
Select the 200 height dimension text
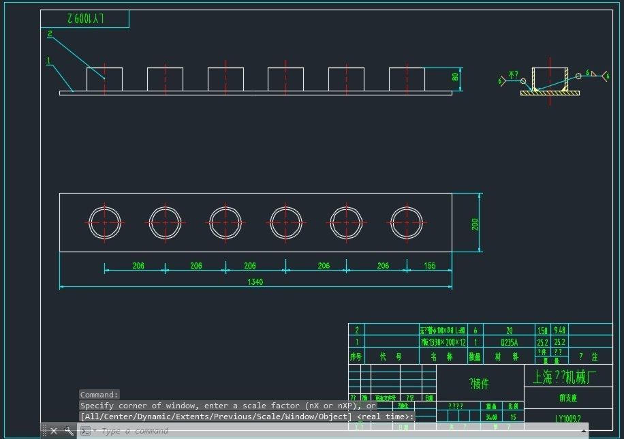pyautogui.click(x=475, y=224)
